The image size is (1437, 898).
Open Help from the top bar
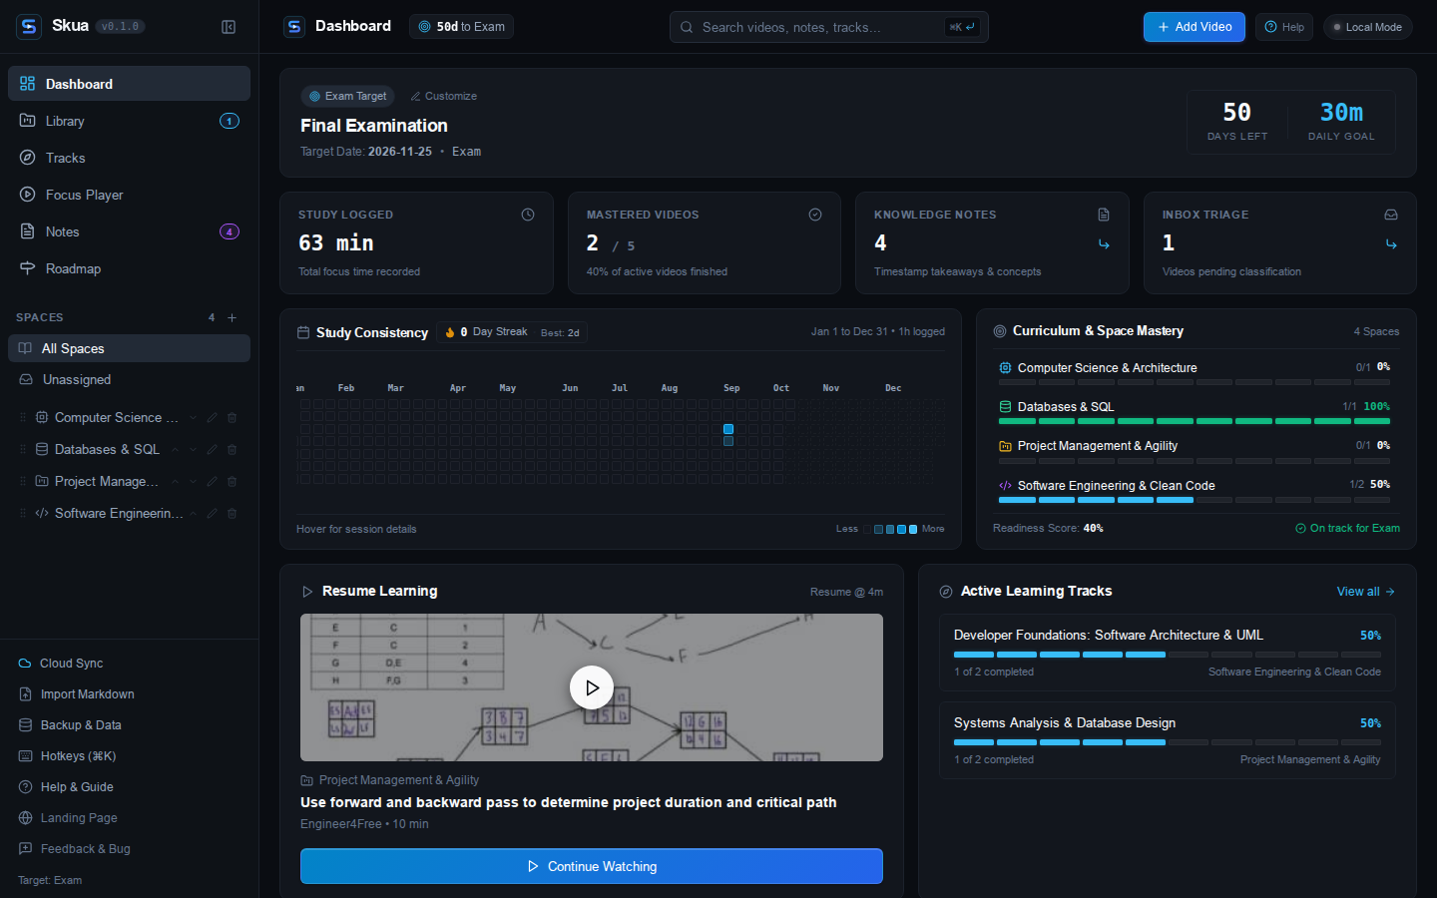tap(1284, 27)
